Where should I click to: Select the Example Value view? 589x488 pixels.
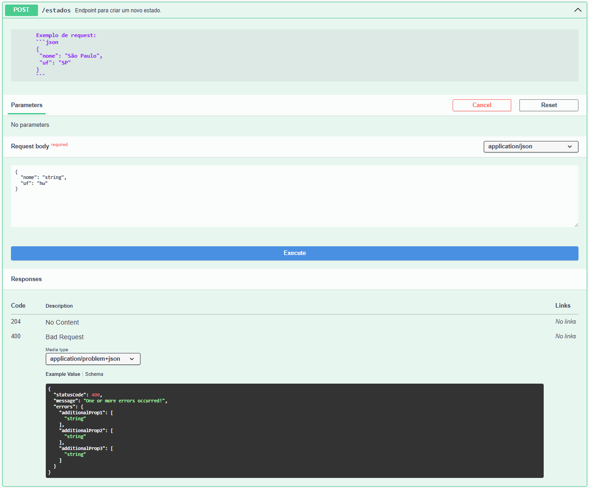(63, 374)
